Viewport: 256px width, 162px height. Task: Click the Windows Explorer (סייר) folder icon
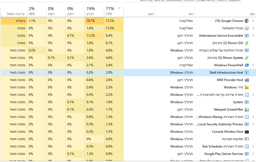click(247, 87)
